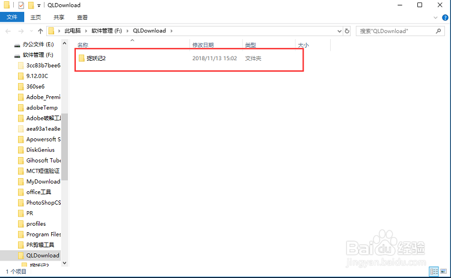Open the 文件 ribbon tab
This screenshot has height=278, width=451.
(x=12, y=17)
